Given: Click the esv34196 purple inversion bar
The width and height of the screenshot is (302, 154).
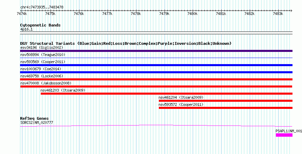Looking at the screenshot, I should tap(156, 51).
